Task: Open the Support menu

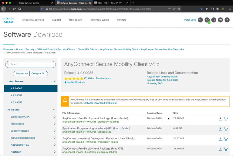Action: click(x=56, y=20)
